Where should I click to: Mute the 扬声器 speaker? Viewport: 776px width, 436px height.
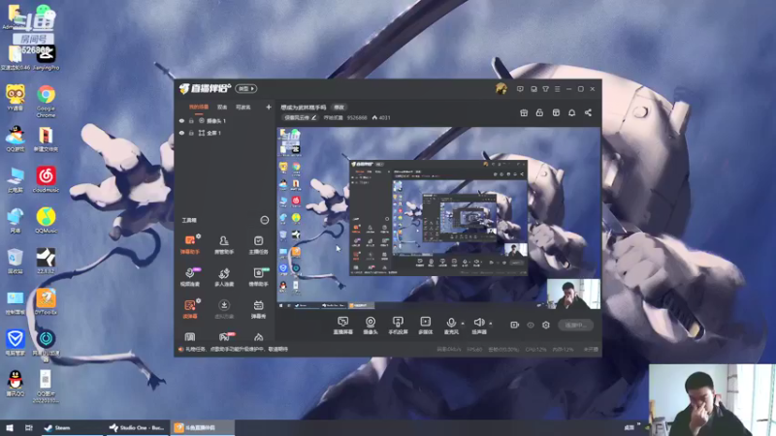click(x=478, y=326)
